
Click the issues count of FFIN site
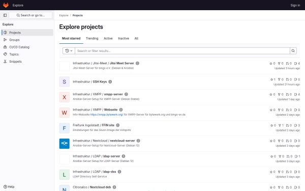coord(297,125)
